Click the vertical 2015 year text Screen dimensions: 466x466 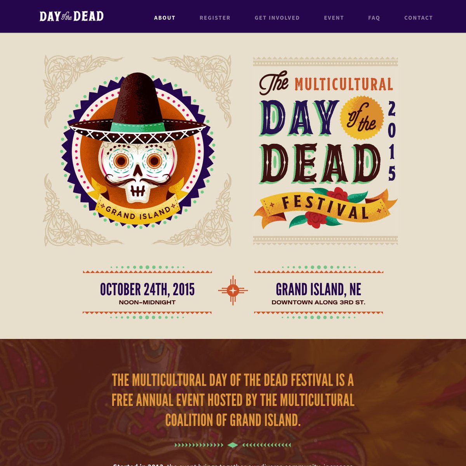click(x=392, y=141)
